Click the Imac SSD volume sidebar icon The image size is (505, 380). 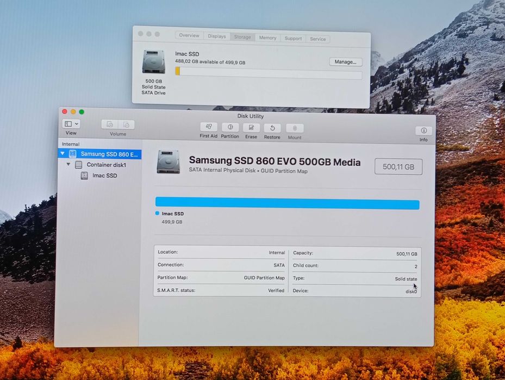click(x=84, y=176)
